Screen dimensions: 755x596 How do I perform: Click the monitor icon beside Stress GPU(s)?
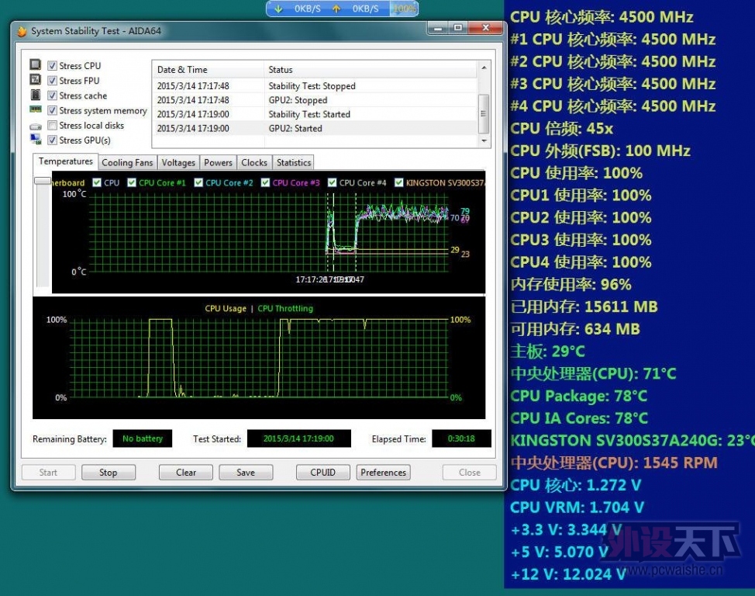(36, 140)
